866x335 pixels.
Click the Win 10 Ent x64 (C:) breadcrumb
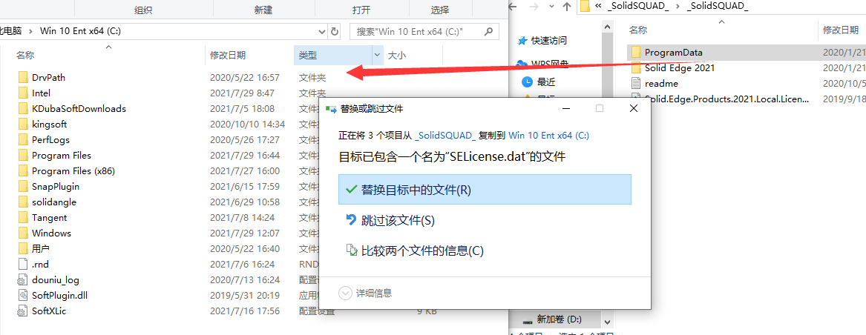click(x=81, y=31)
